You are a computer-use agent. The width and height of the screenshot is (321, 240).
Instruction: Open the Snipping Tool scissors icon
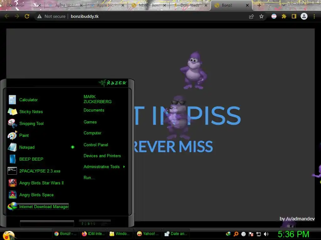pyautogui.click(x=12, y=123)
